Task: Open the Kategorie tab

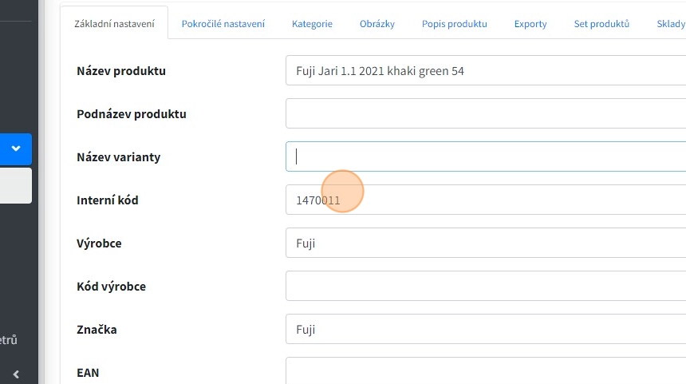Action: point(312,24)
